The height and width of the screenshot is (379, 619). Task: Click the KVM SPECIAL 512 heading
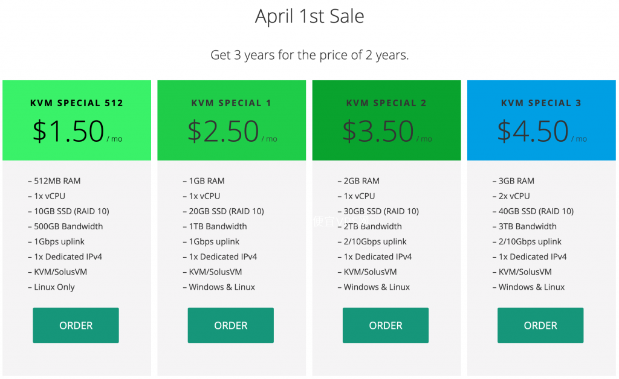tap(77, 103)
